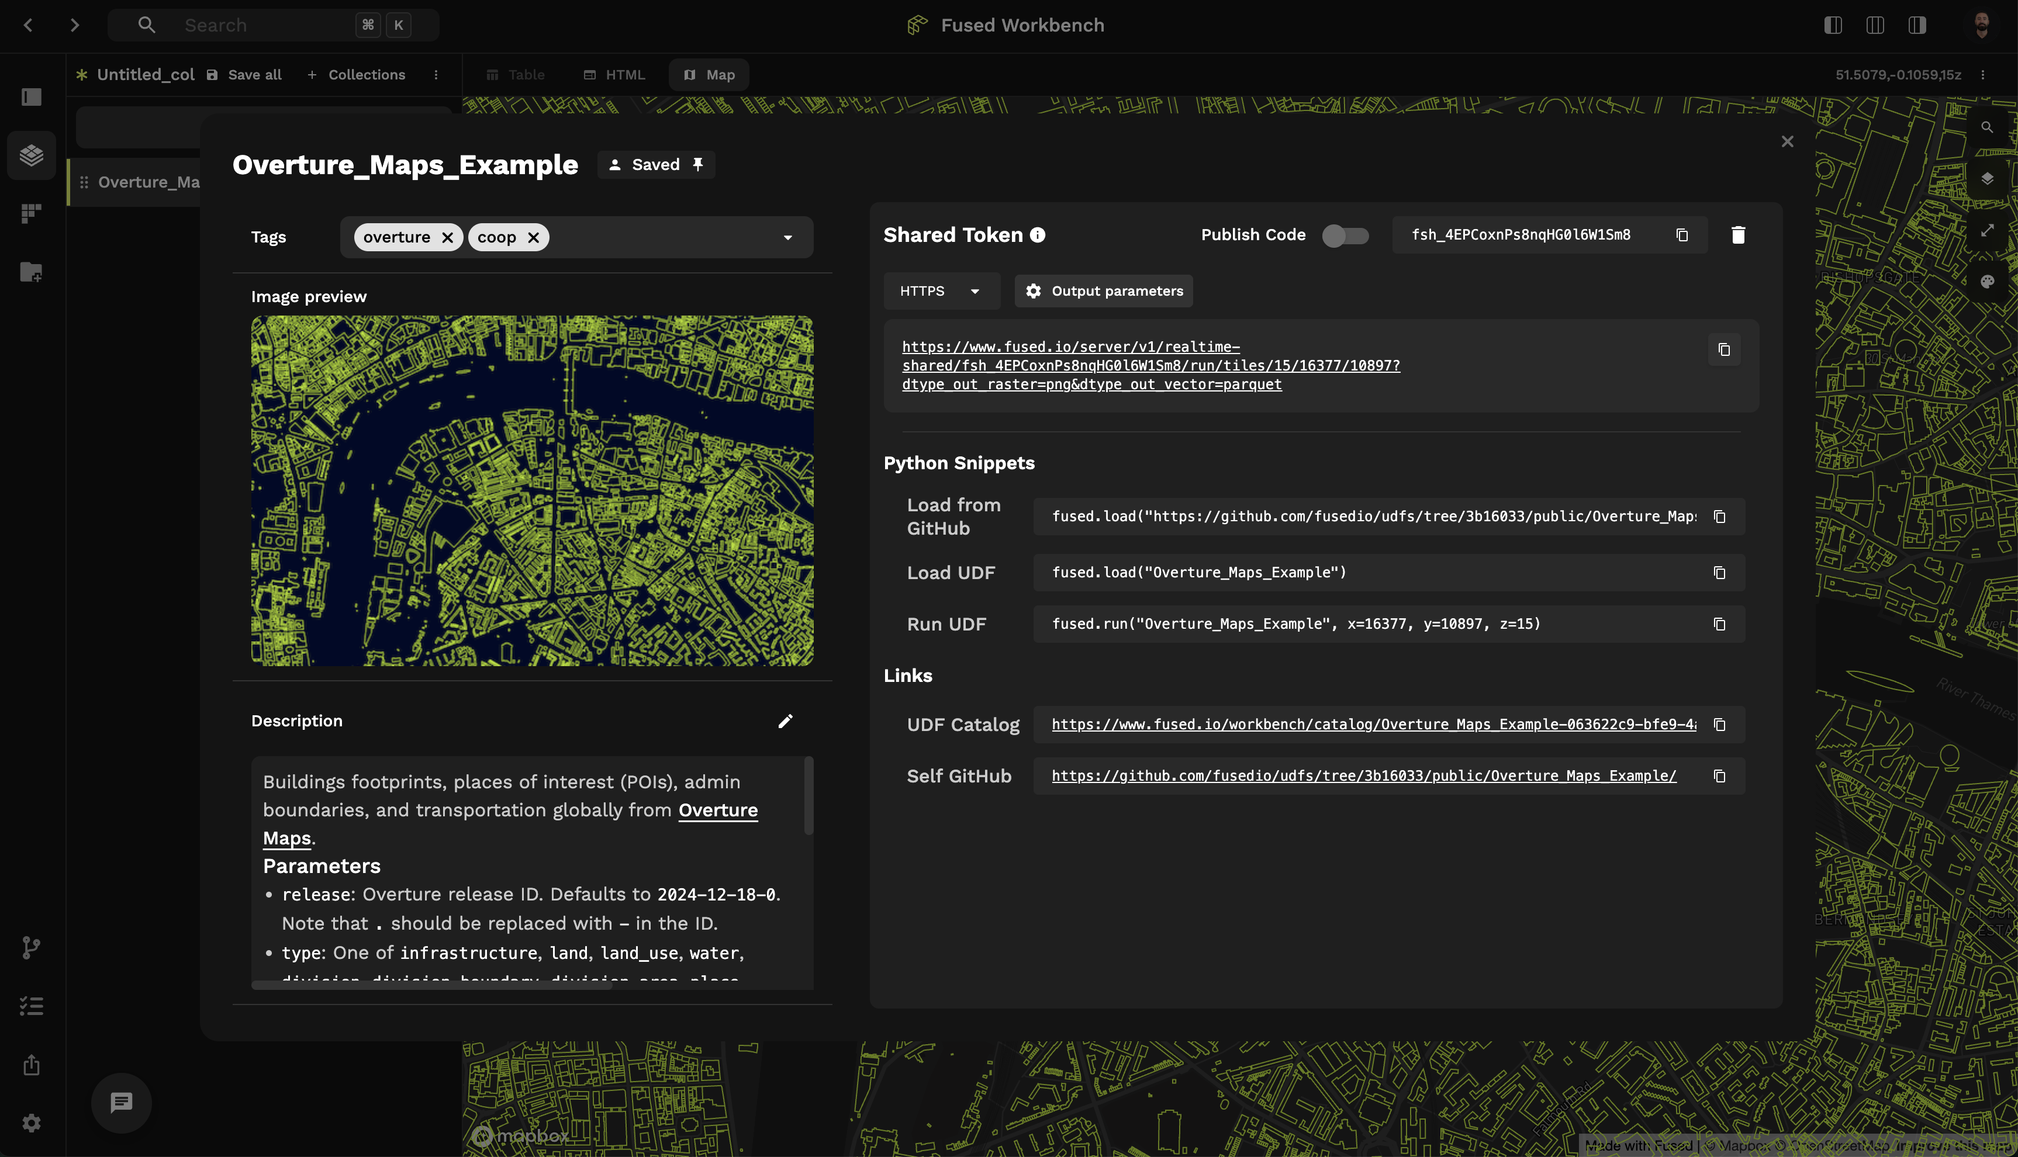Viewport: 2018px width, 1157px height.
Task: Click the Saved status badge
Action: click(656, 164)
